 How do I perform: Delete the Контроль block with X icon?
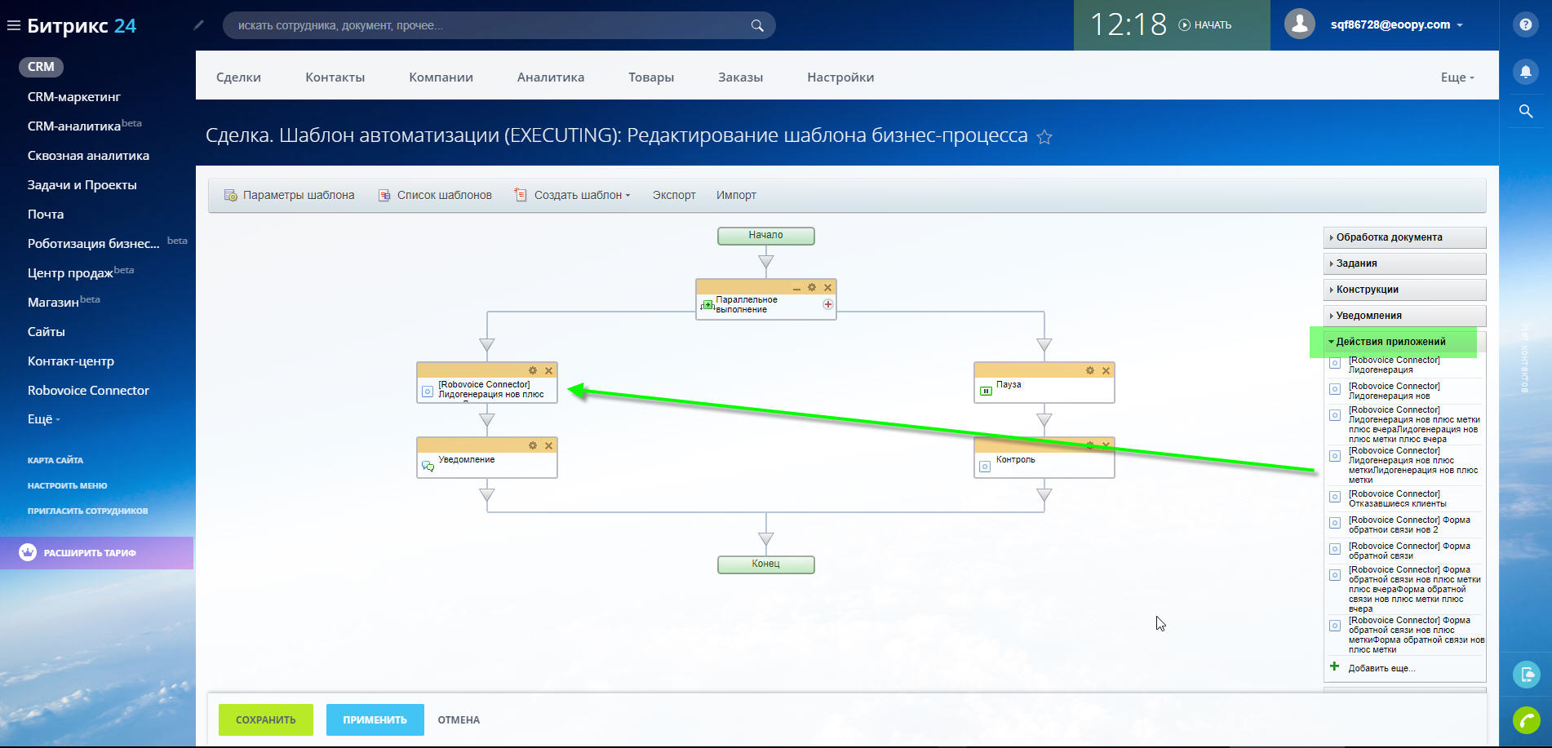coord(1106,445)
